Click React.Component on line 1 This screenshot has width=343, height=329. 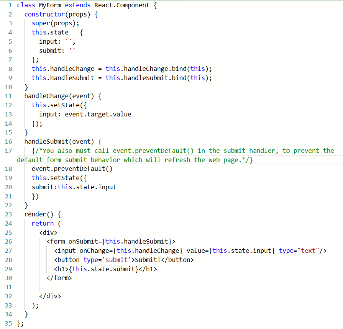tap(122, 5)
